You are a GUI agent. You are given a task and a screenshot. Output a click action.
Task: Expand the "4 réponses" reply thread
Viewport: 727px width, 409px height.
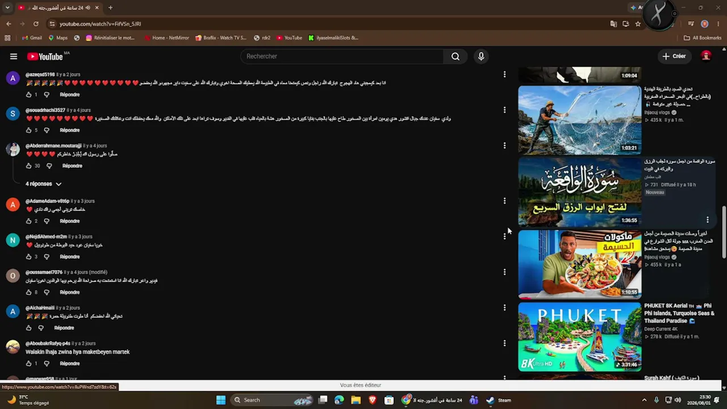pyautogui.click(x=44, y=184)
